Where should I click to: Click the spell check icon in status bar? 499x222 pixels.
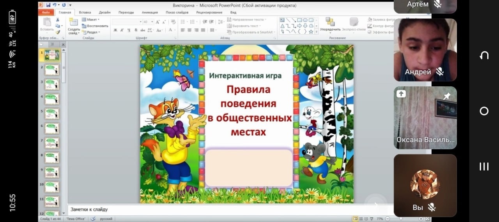[93, 219]
